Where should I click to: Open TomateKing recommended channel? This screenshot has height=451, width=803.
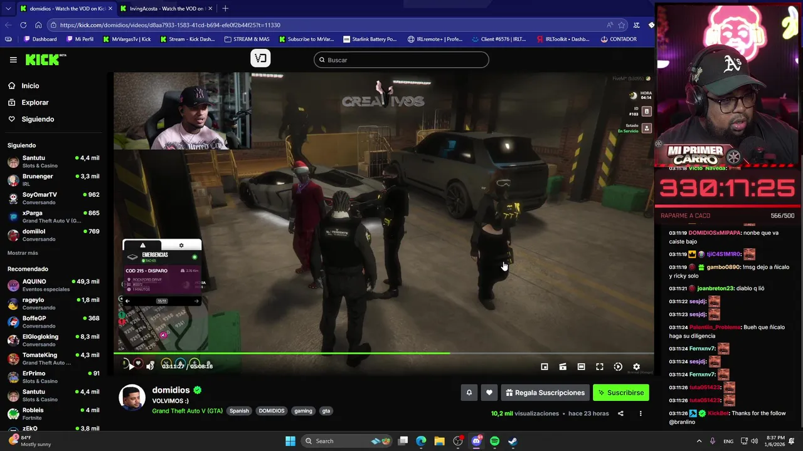tap(53, 358)
